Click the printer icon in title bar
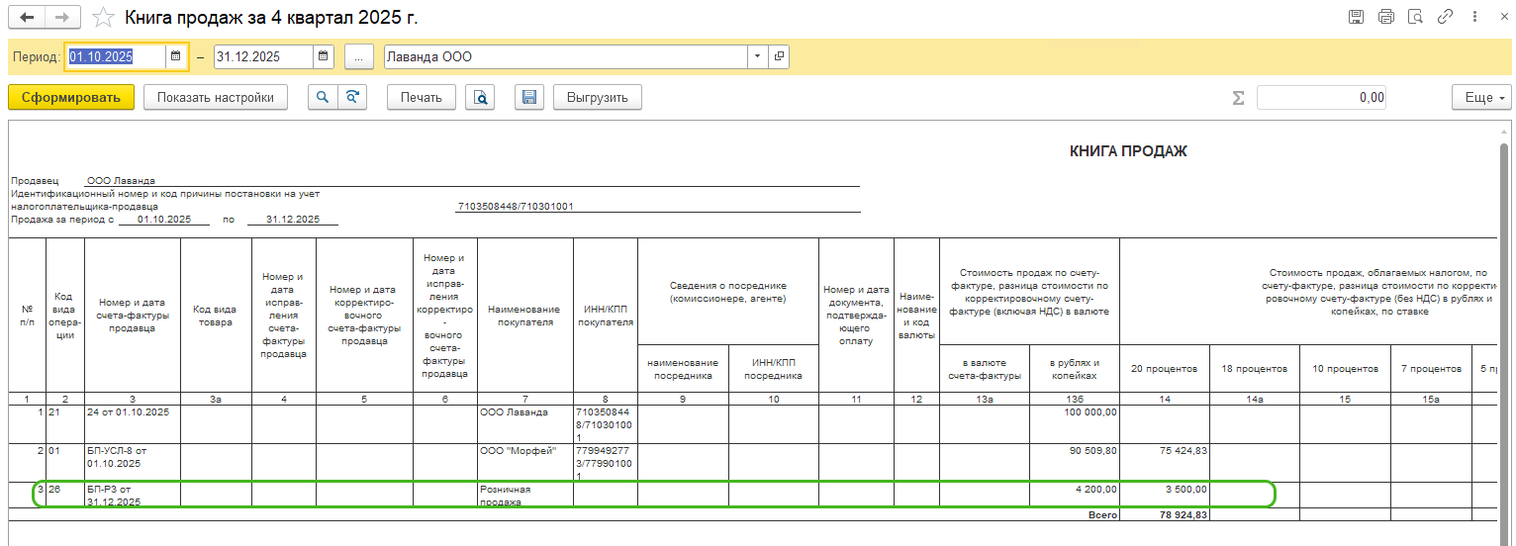 pos(1385,17)
